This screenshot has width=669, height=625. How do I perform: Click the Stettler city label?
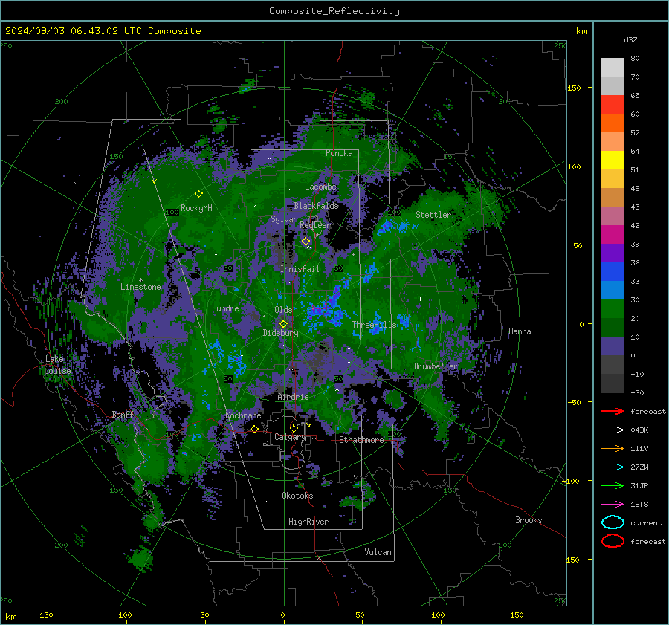click(433, 215)
